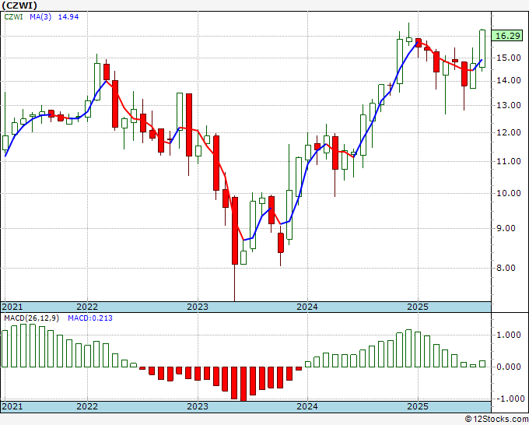Click the MACD:0.213 value readout
The width and height of the screenshot is (529, 425).
90,318
